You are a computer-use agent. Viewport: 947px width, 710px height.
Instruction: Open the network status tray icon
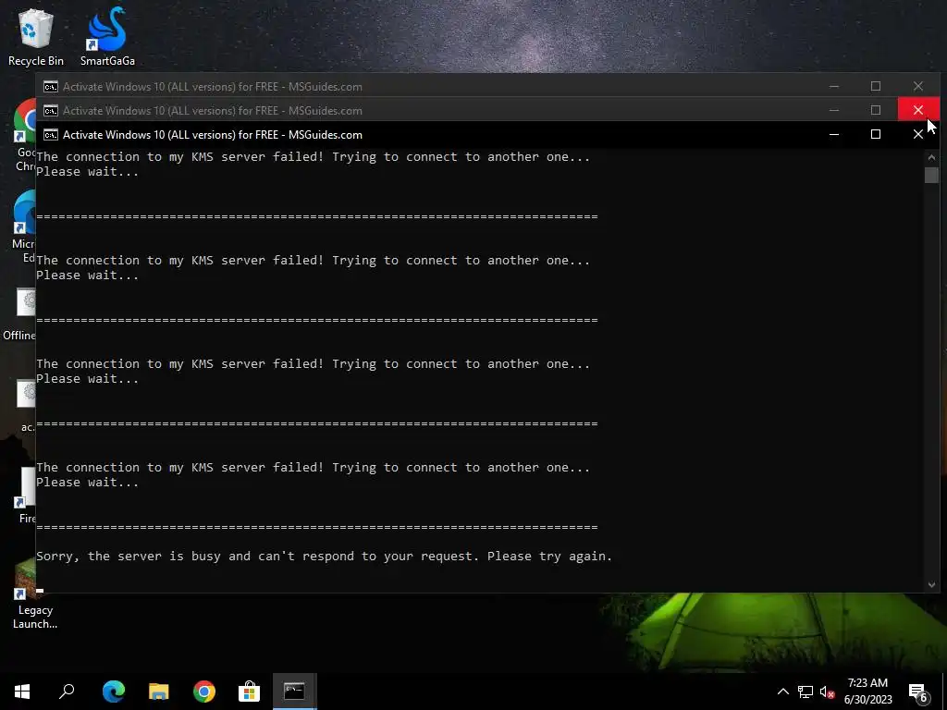tap(806, 692)
